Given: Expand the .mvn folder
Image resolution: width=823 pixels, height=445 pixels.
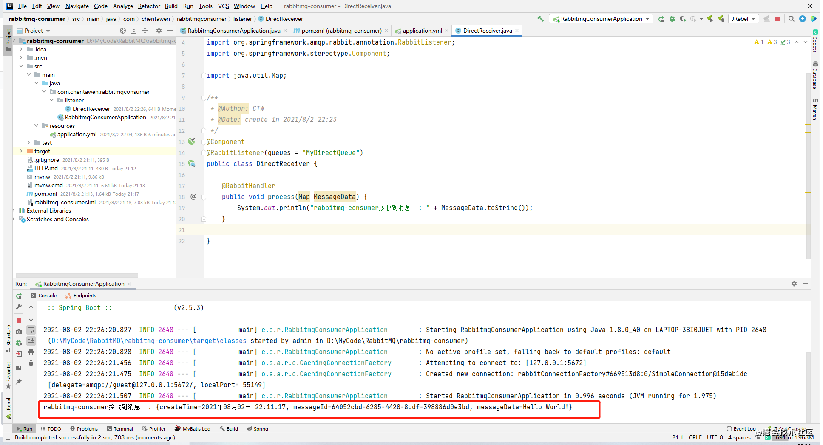Looking at the screenshot, I should (x=21, y=58).
